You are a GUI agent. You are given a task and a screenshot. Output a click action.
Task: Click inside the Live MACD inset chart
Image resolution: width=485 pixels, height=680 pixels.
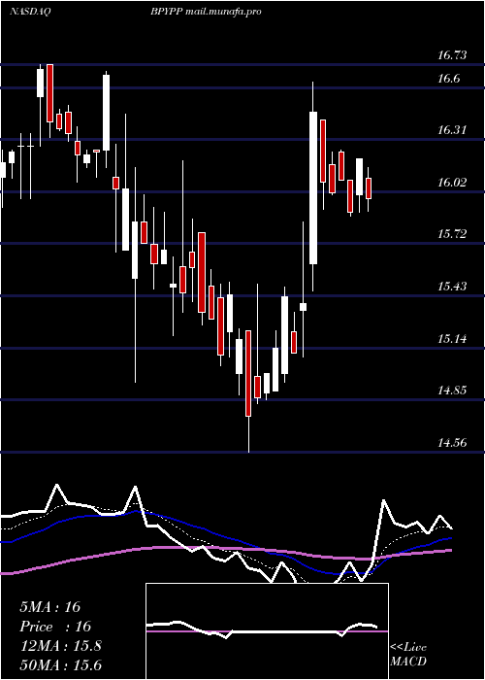coord(267,631)
